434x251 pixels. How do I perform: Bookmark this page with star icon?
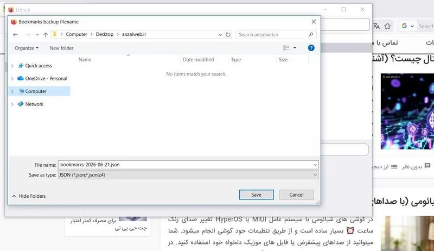coord(387,26)
